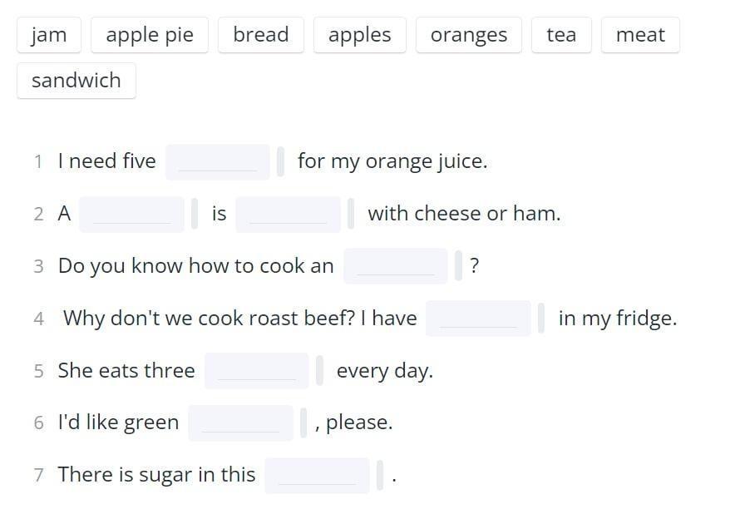
Task: Pick the 'bread' word chip
Action: [x=261, y=35]
